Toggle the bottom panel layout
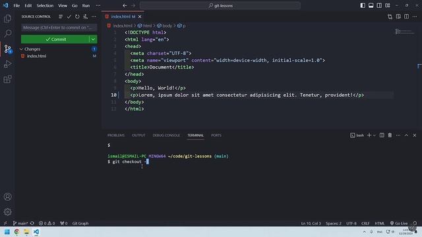The width and height of the screenshot is (422, 237). coord(371,6)
